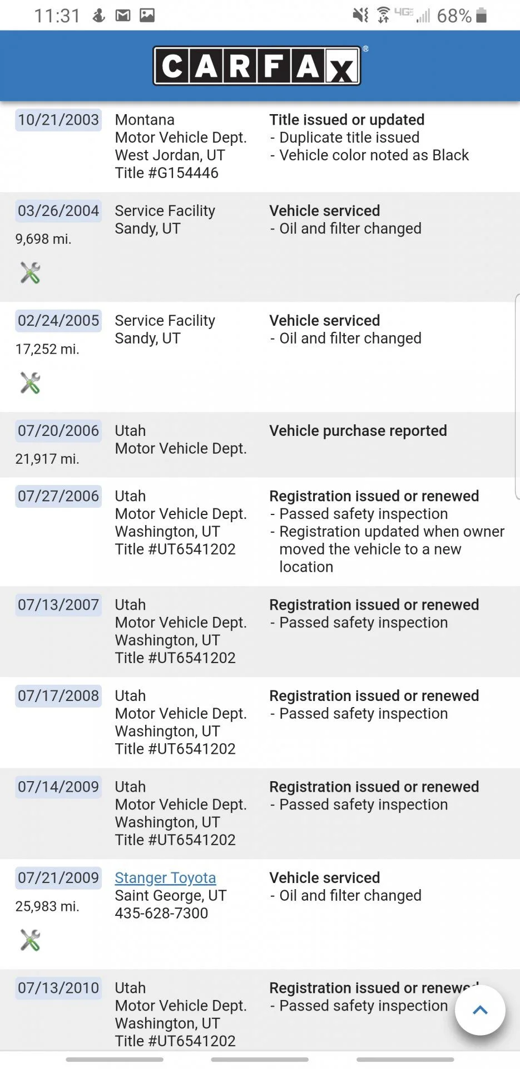520x1069 pixels.
Task: Tap the 07/13/2010 date label
Action: click(58, 988)
